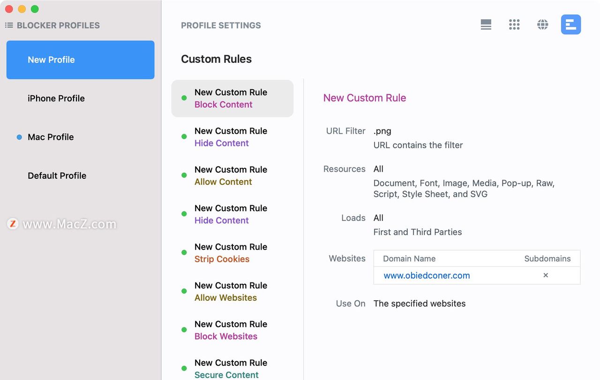This screenshot has height=380, width=600.
Task: Open the Resources "All" popup
Action: pos(378,169)
